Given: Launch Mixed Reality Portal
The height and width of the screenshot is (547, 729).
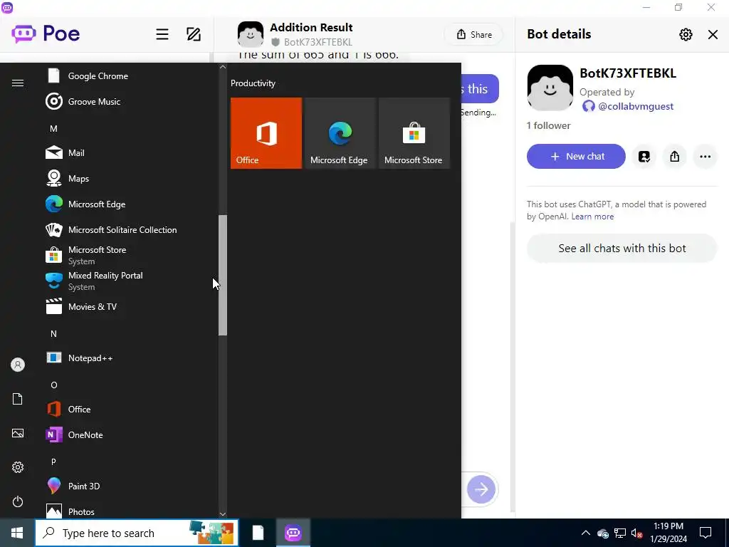Looking at the screenshot, I should [130, 281].
